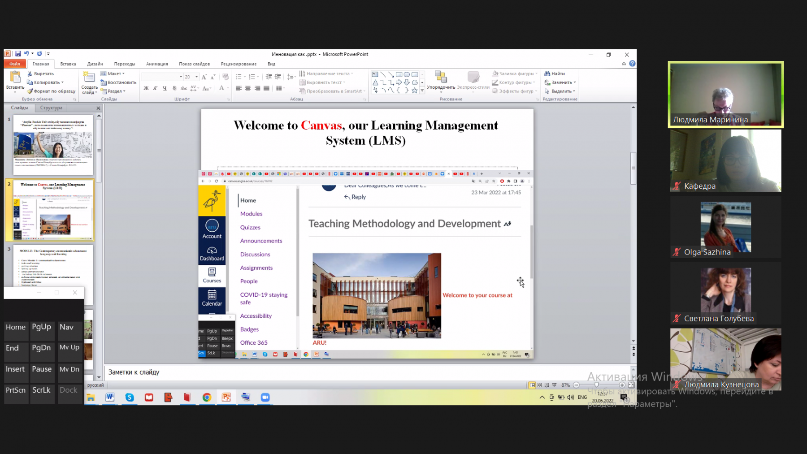Open the Вставка ribbon tab
The width and height of the screenshot is (807, 454).
[68, 64]
